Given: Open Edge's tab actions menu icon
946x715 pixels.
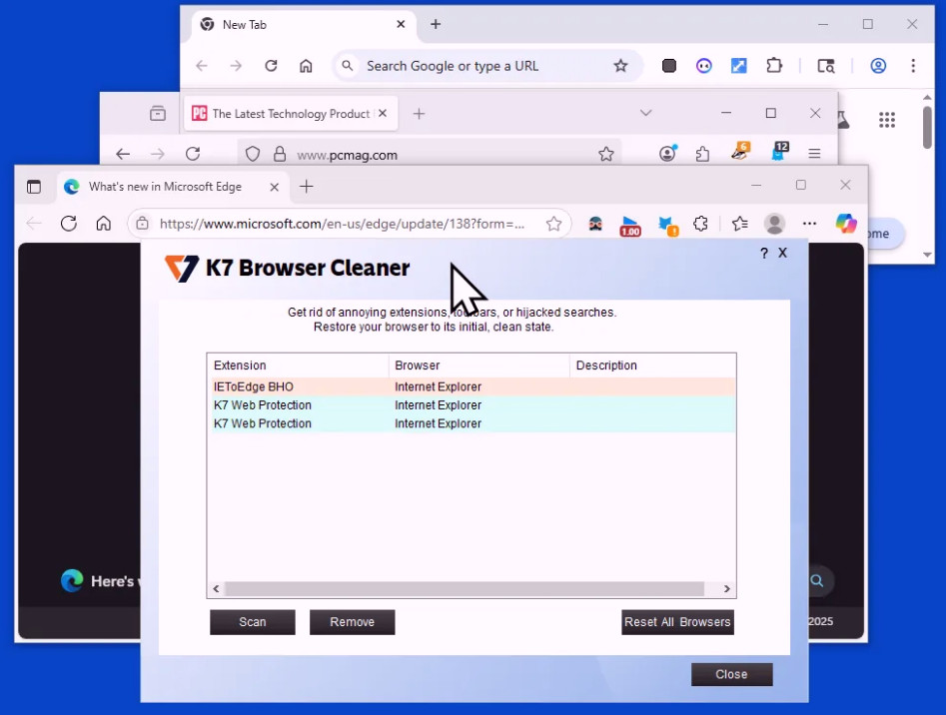Looking at the screenshot, I should (34, 187).
